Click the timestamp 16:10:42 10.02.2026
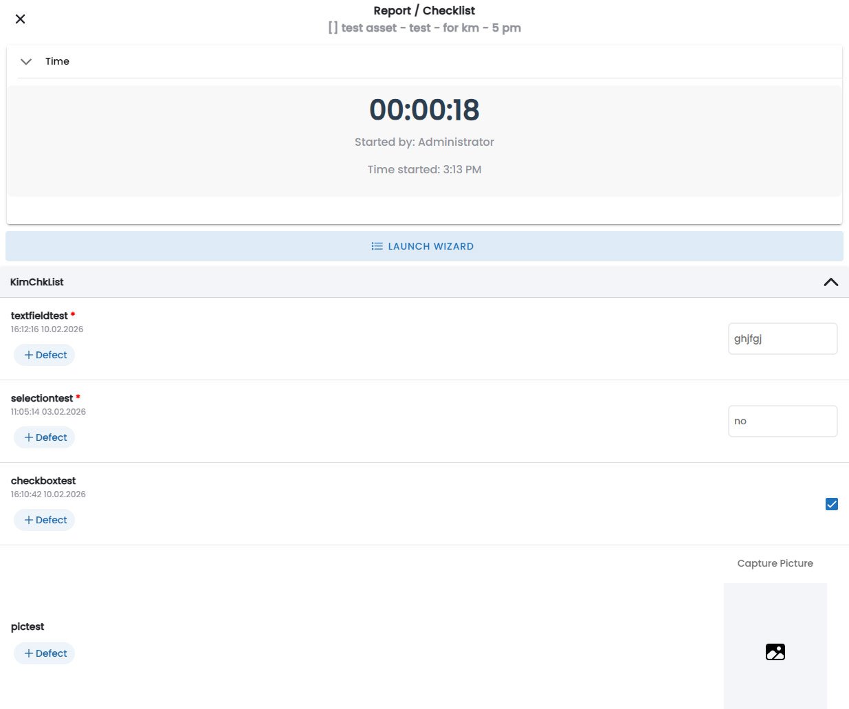This screenshot has height=709, width=849. pos(48,494)
